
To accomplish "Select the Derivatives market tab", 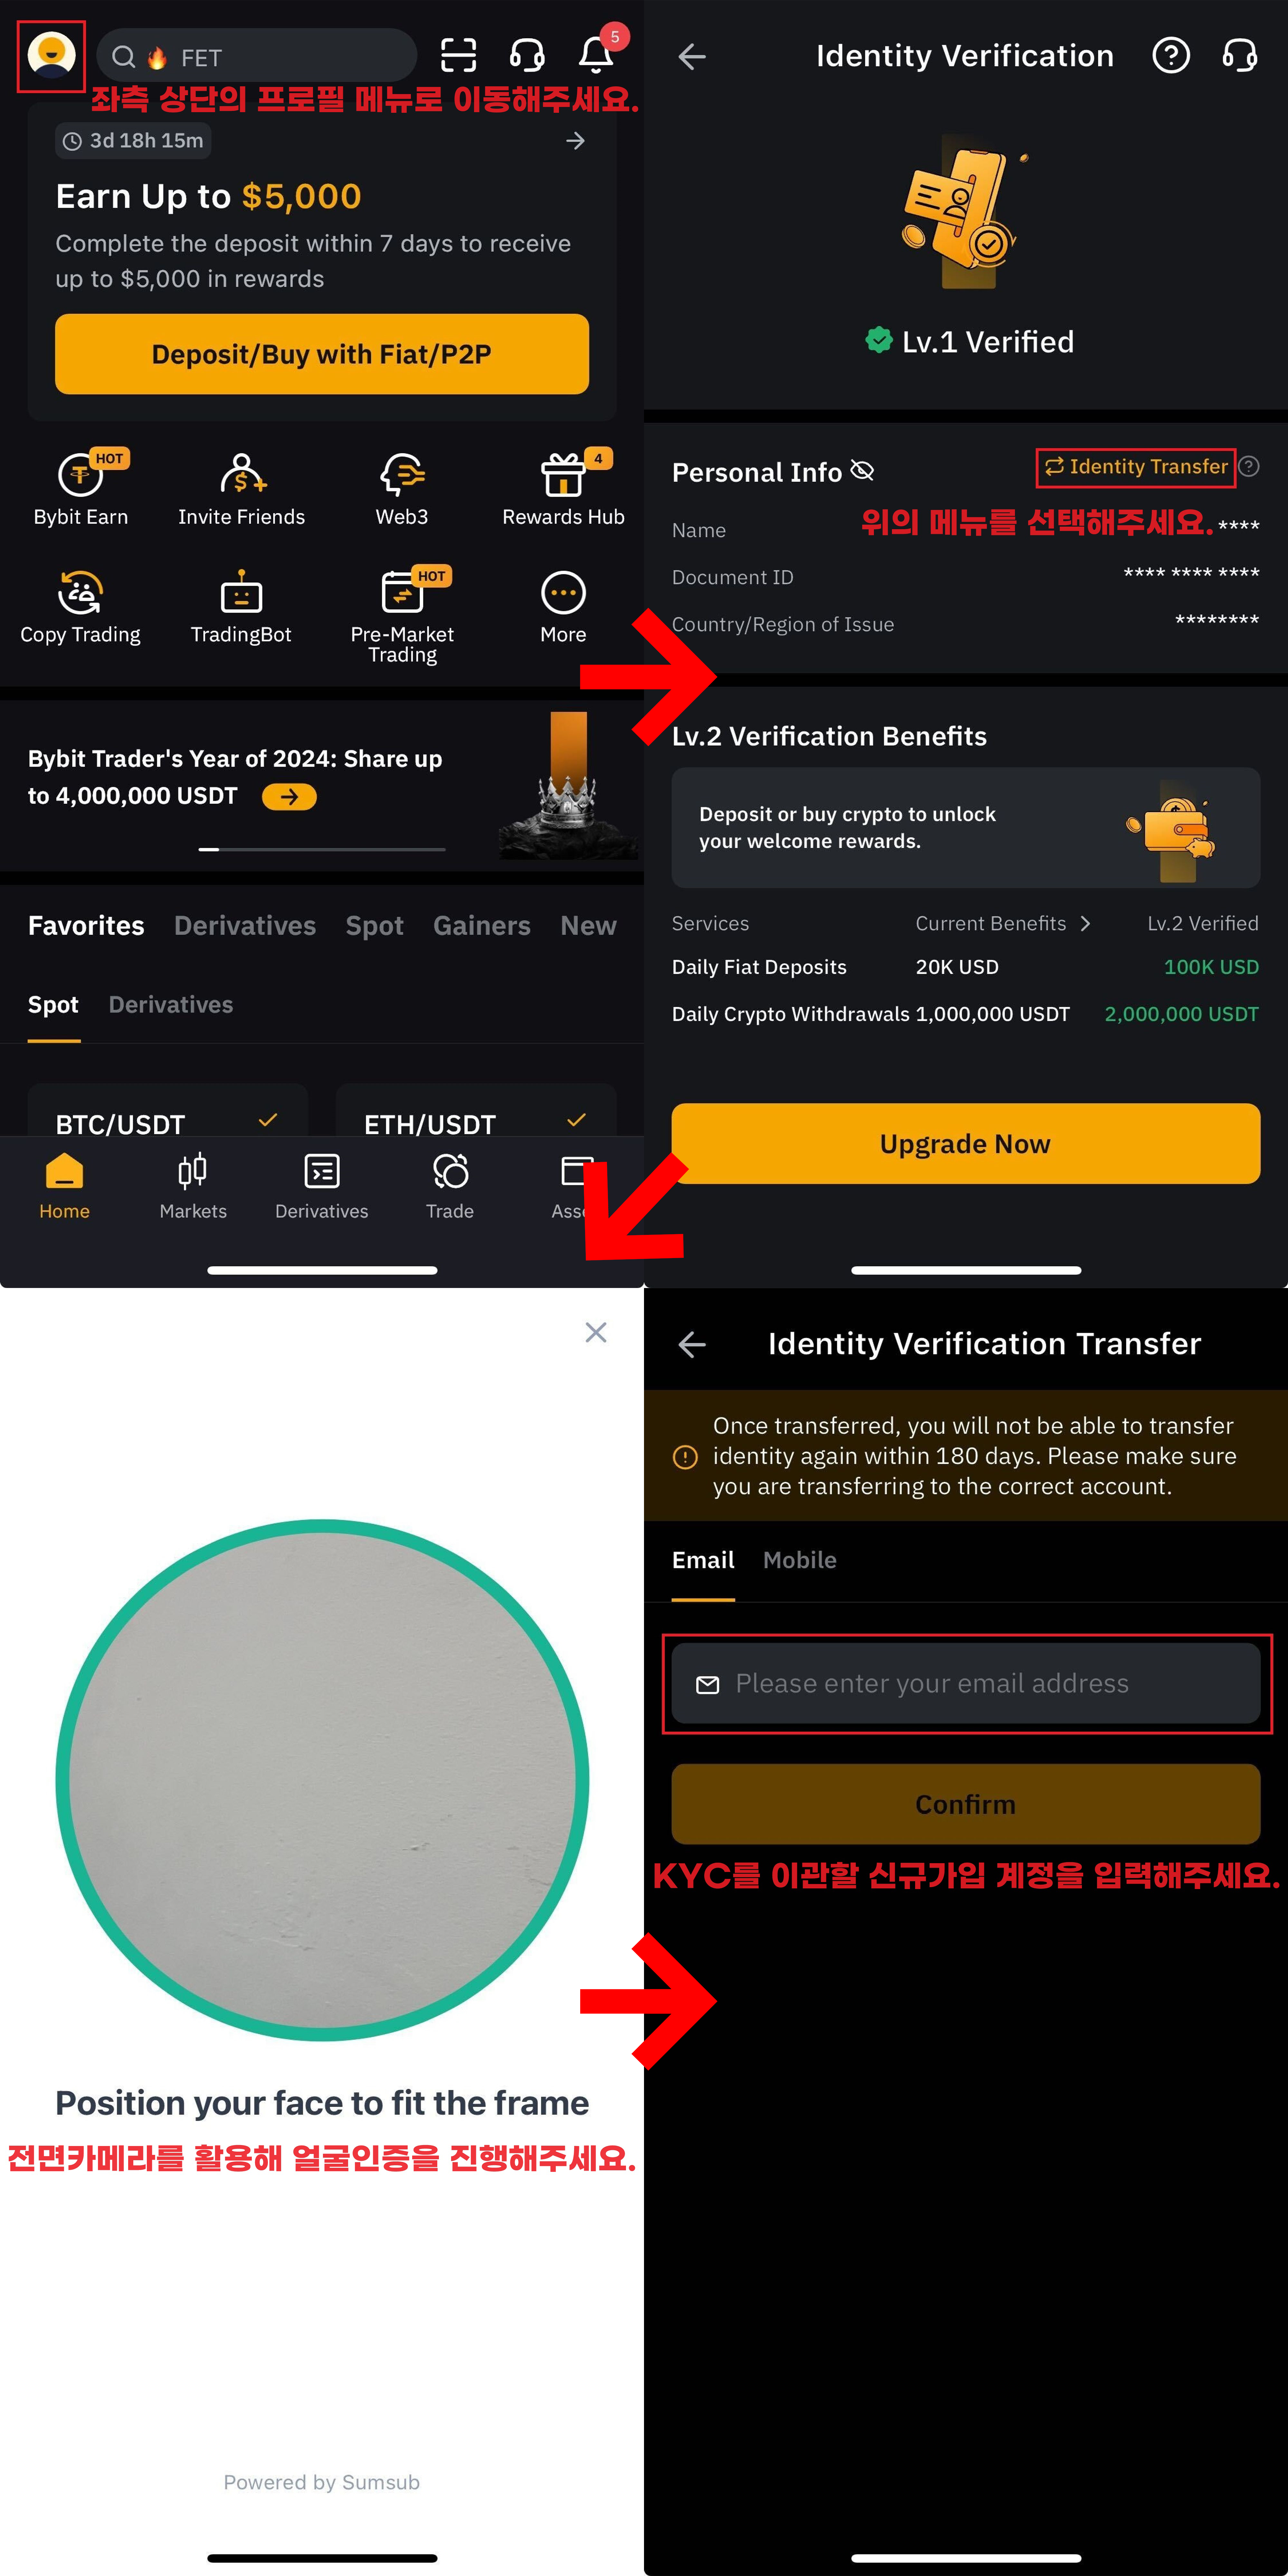I will [x=245, y=925].
